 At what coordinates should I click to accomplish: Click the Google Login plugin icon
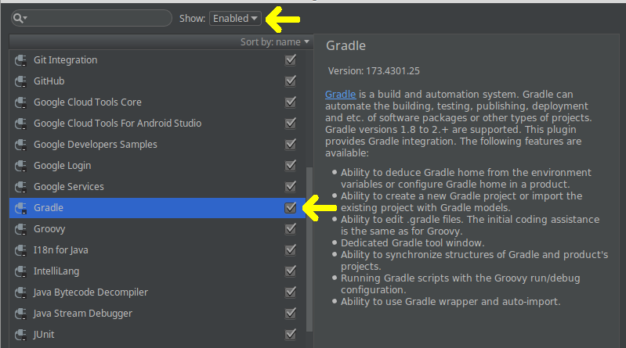(20, 166)
